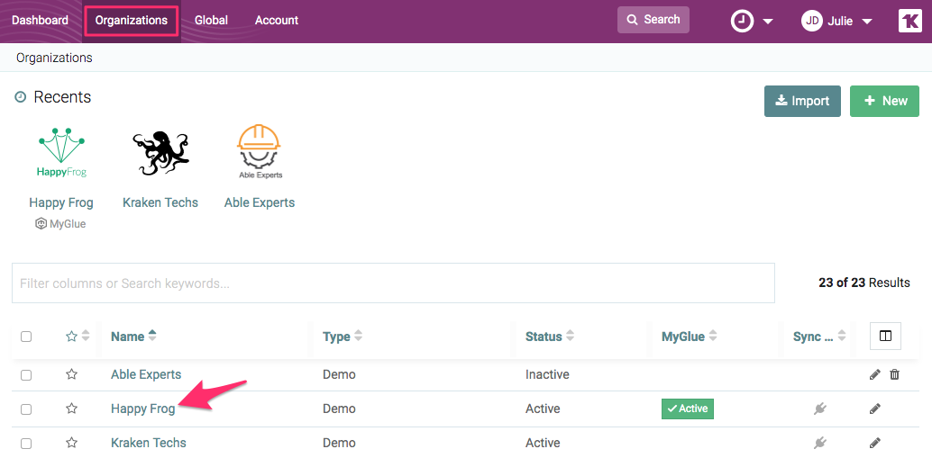Check the select-all header checkbox
This screenshot has height=458, width=932.
pyautogui.click(x=26, y=337)
